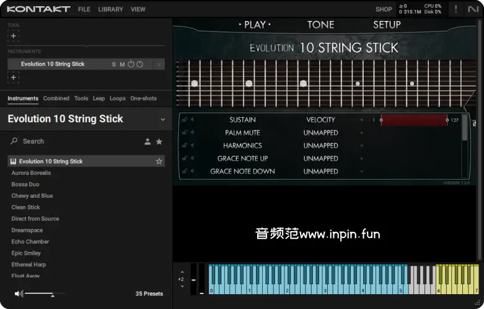484x309 pixels.
Task: Add new instrument slot below Evolution 10
Action: (x=14, y=77)
